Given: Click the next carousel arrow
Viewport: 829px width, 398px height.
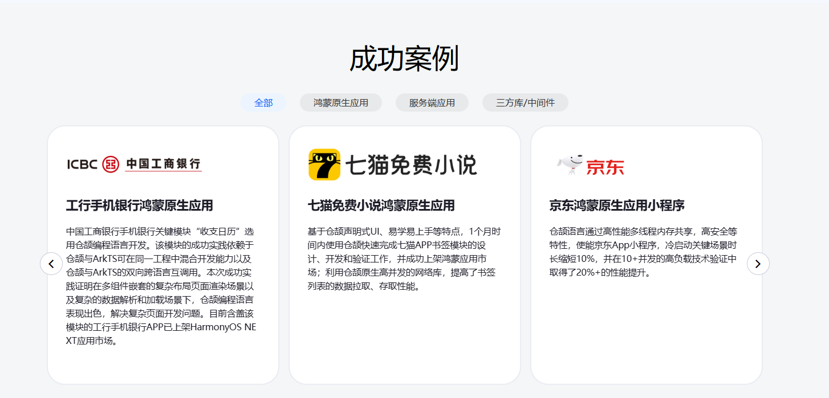Looking at the screenshot, I should (x=758, y=264).
